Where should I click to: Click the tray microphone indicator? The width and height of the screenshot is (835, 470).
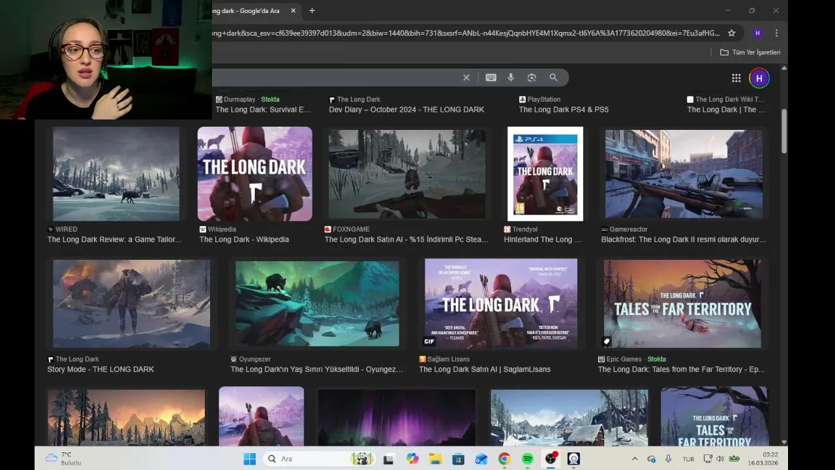[x=668, y=459]
